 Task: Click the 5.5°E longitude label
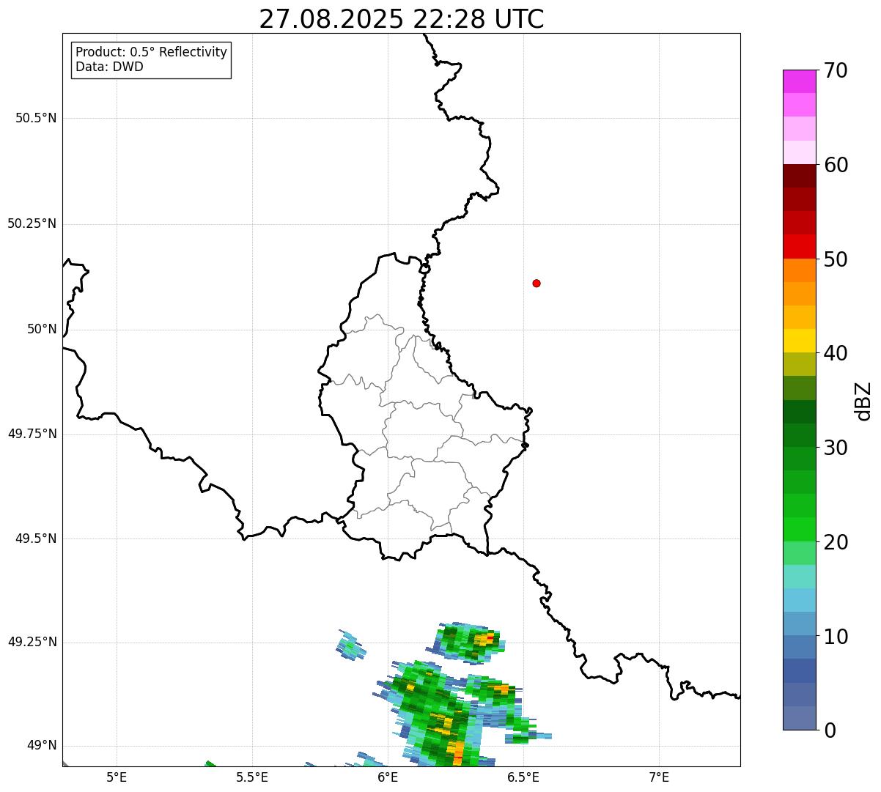pyautogui.click(x=252, y=777)
